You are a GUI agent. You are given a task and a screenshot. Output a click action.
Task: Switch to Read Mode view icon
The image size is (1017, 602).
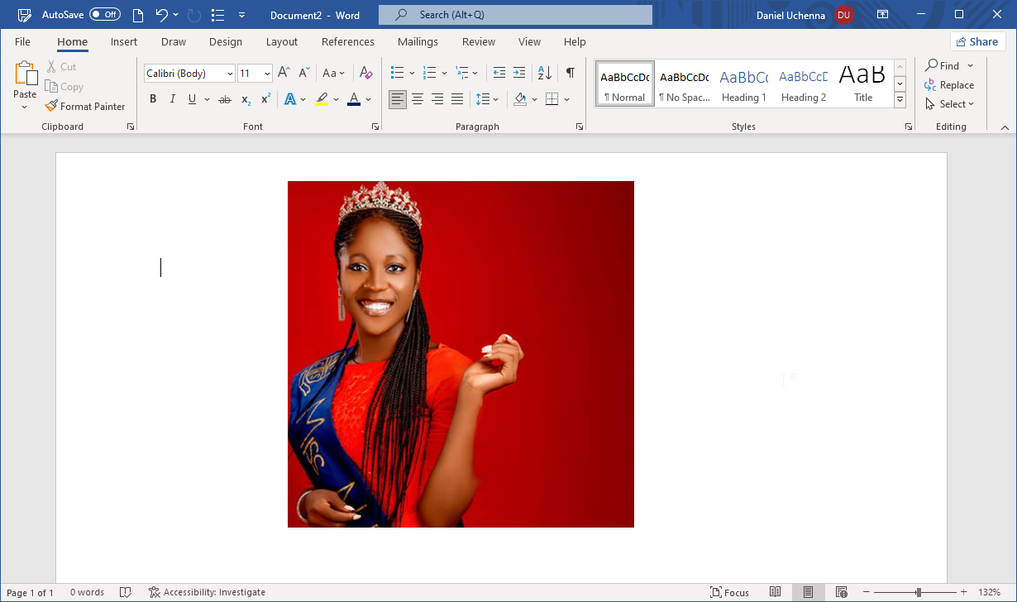[x=775, y=592]
